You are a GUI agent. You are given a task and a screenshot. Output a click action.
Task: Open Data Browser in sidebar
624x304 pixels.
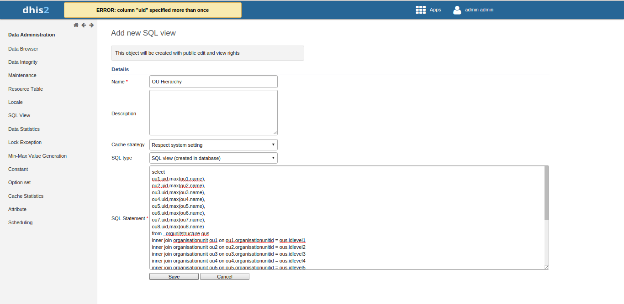coord(23,49)
